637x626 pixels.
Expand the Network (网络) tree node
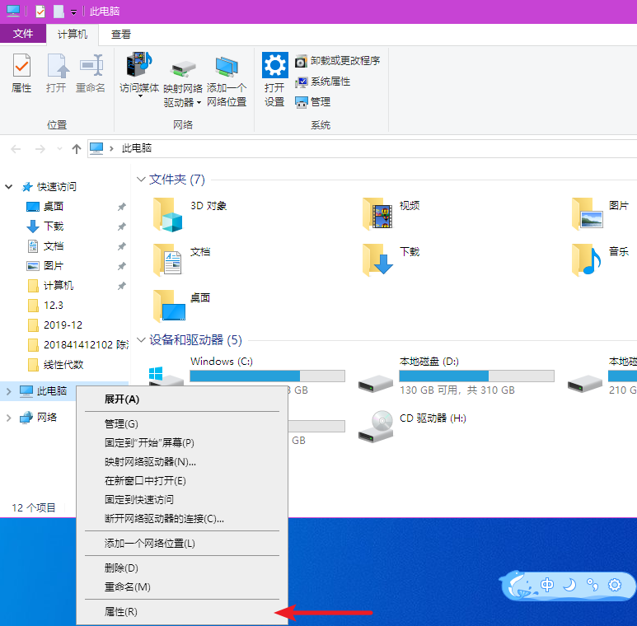click(8, 418)
